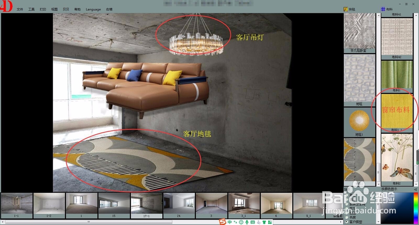Click the rainbow hue color strip
The height and width of the screenshot is (225, 419).
pyautogui.click(x=416, y=208)
